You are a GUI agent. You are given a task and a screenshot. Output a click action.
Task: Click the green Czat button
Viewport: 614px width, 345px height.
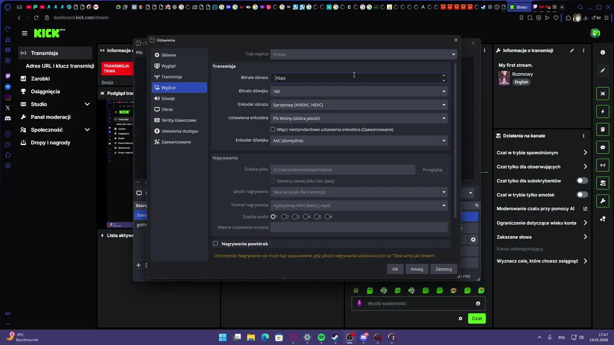click(477, 318)
